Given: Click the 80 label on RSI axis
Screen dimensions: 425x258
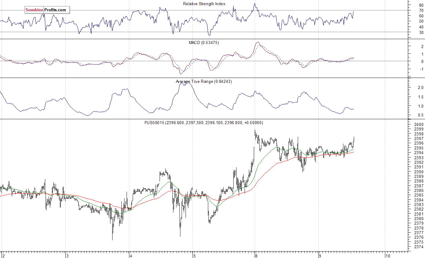Looking at the screenshot, I should point(421,5).
